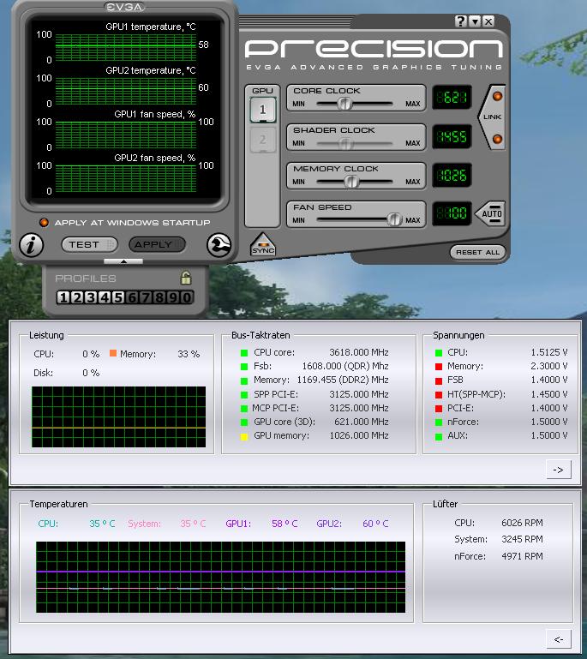
Task: Click the Temperaturen history graph
Action: [x=220, y=577]
